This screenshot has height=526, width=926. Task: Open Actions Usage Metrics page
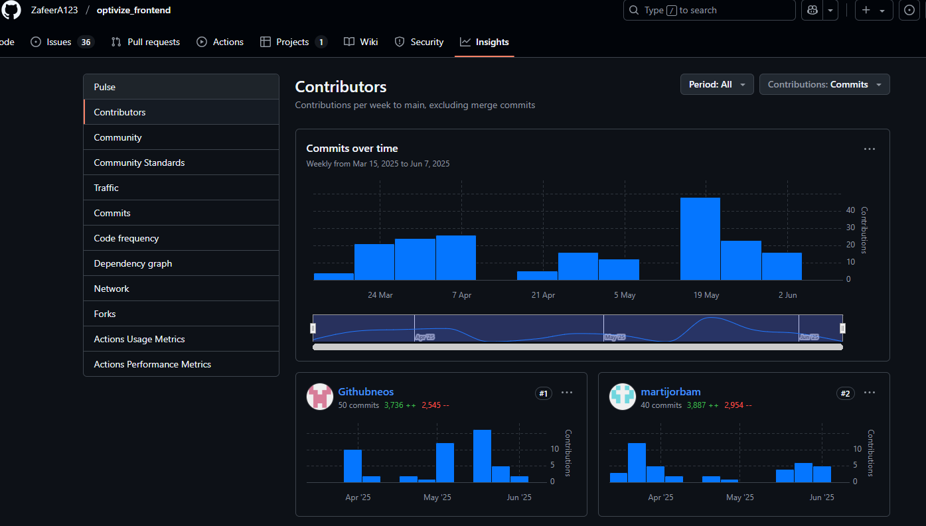[181, 339]
